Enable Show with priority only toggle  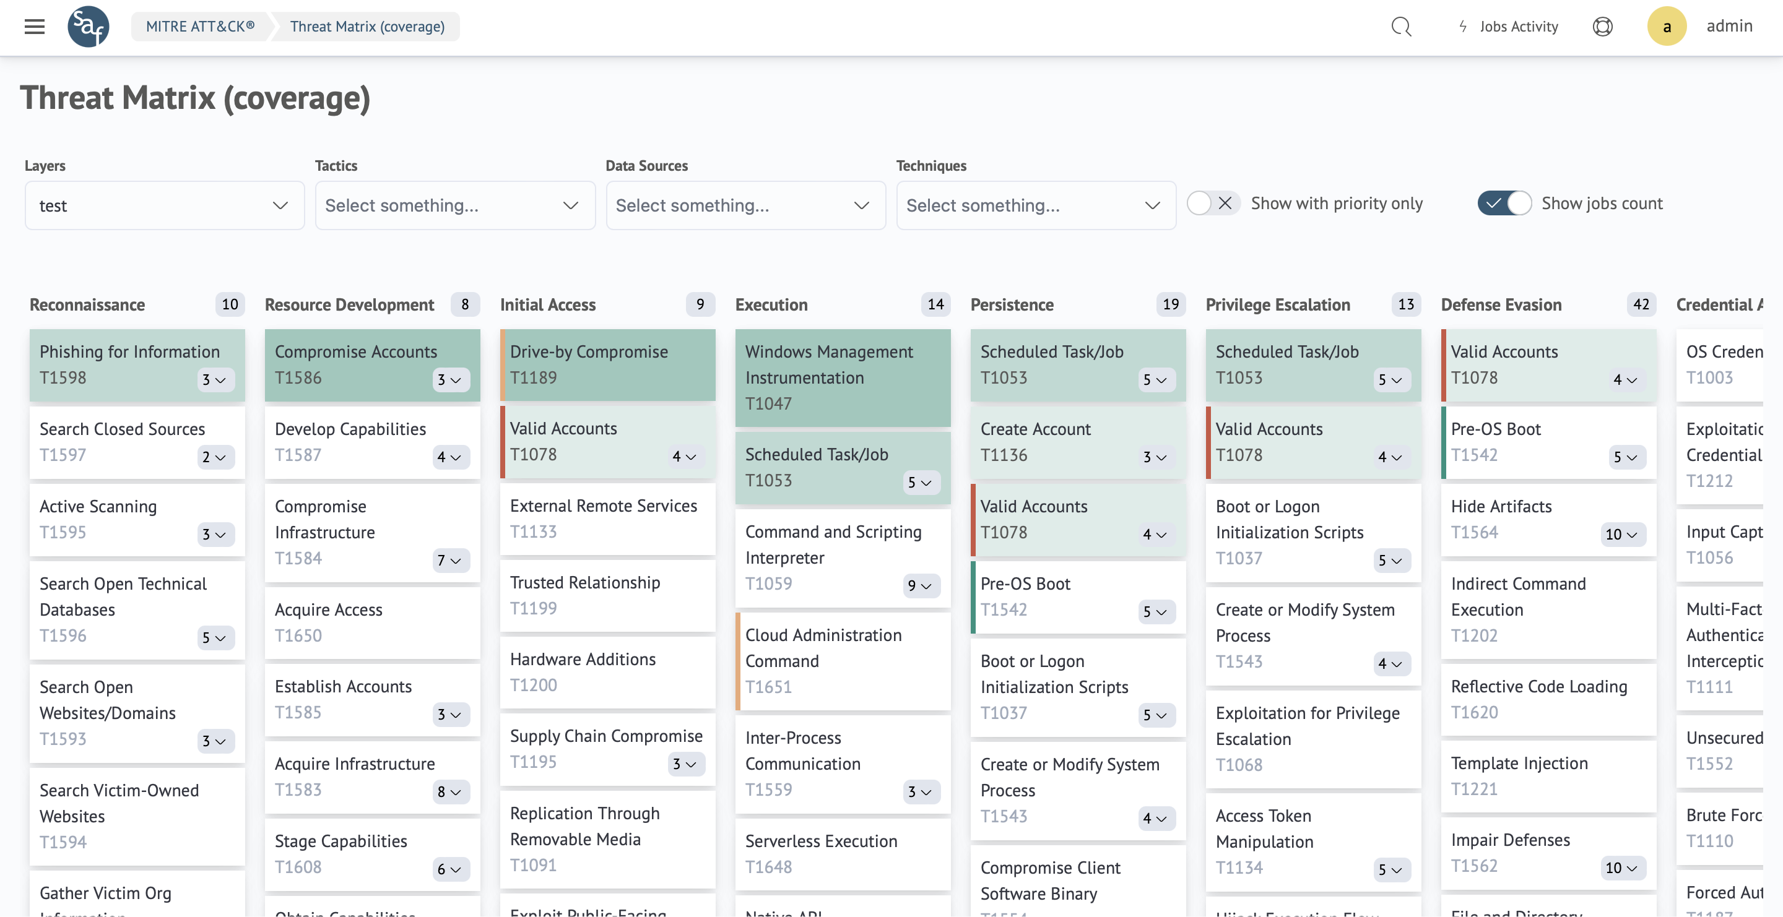coord(1213,204)
